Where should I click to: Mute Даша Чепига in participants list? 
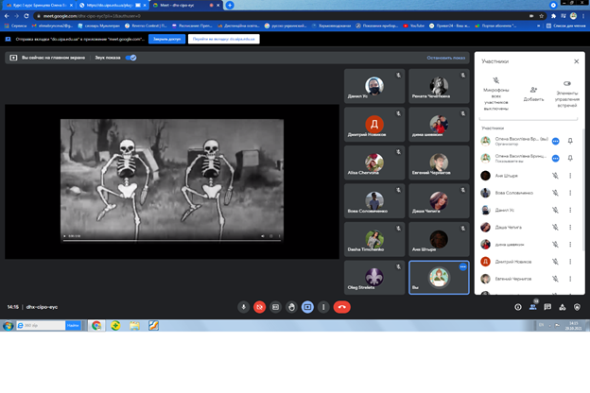tap(555, 227)
